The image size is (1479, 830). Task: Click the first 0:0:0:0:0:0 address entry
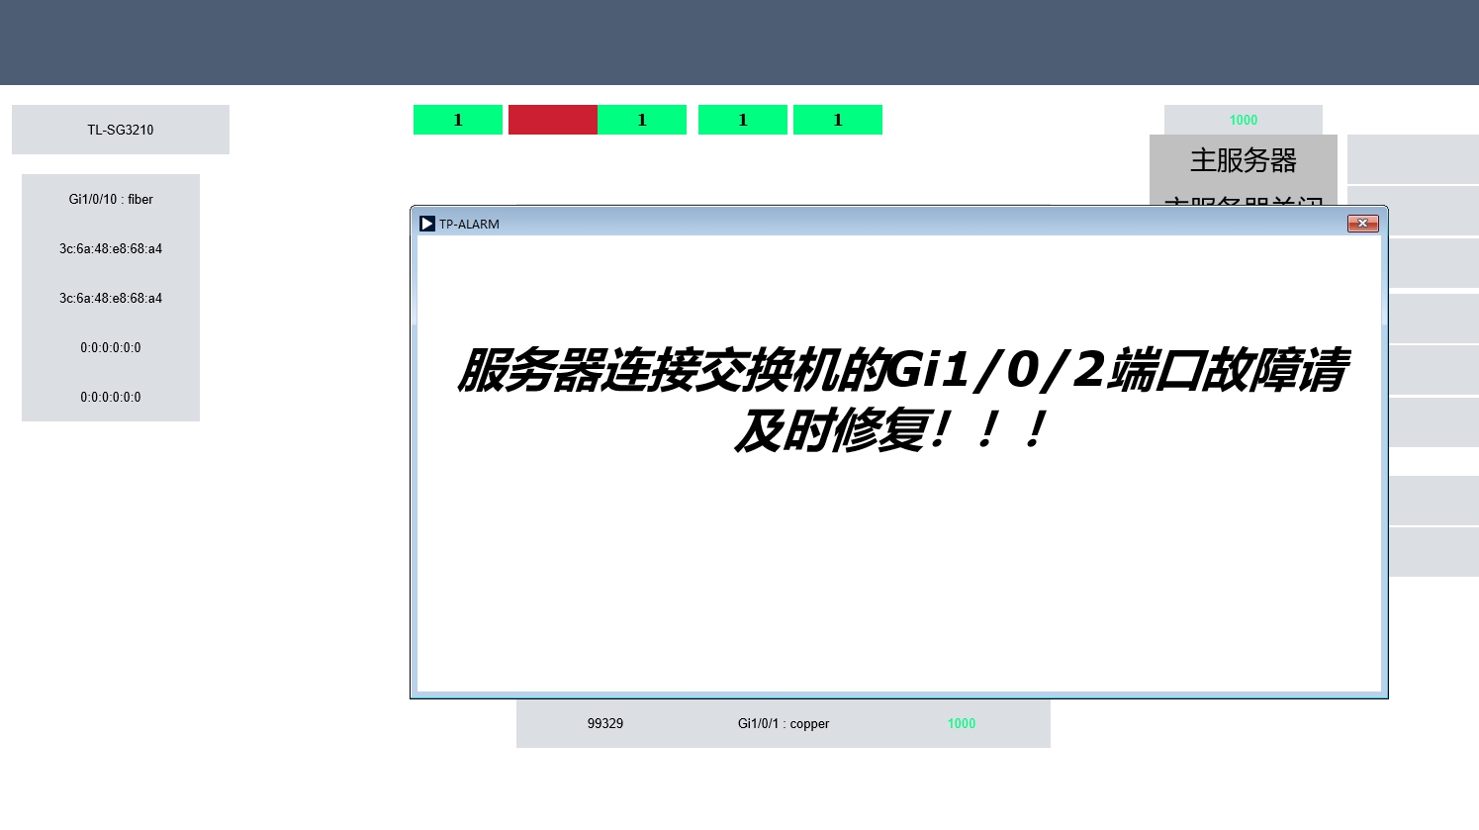111,347
